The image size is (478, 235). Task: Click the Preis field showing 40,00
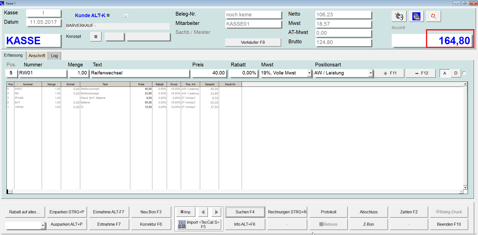(208, 73)
